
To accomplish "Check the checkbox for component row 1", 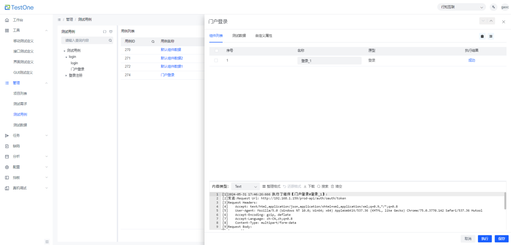I will click(217, 60).
